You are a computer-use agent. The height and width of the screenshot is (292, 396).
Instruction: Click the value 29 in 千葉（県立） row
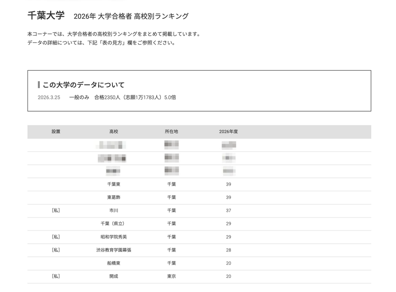pyautogui.click(x=228, y=224)
